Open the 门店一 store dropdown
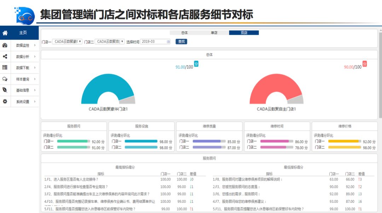This screenshot has height=213, width=382. 67,42
